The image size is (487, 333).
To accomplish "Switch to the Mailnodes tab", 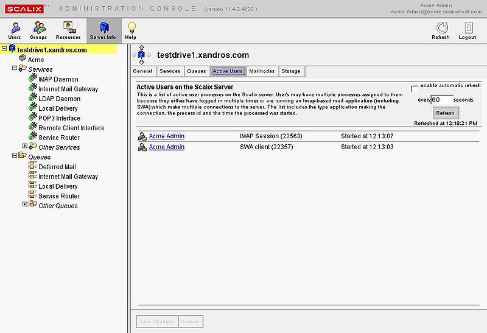I will point(262,71).
